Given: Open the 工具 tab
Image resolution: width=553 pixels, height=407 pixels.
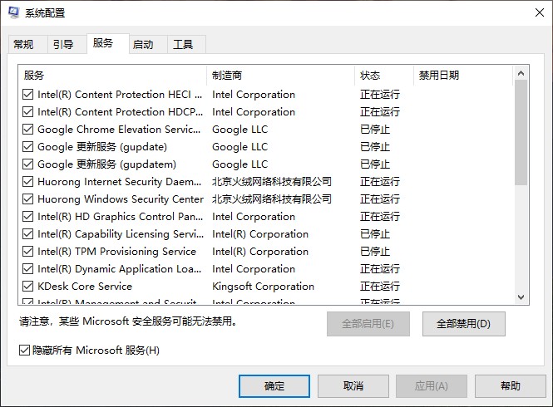Looking at the screenshot, I should [183, 44].
